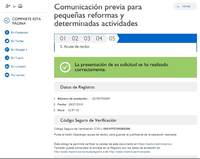Select step 03 in the wizard
The width and height of the screenshot is (200, 159).
click(x=87, y=38)
